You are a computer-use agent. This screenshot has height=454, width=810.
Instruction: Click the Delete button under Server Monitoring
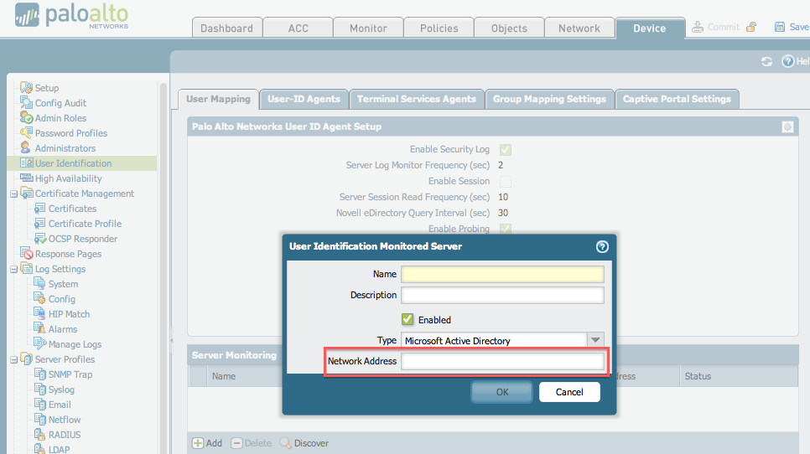(x=252, y=443)
